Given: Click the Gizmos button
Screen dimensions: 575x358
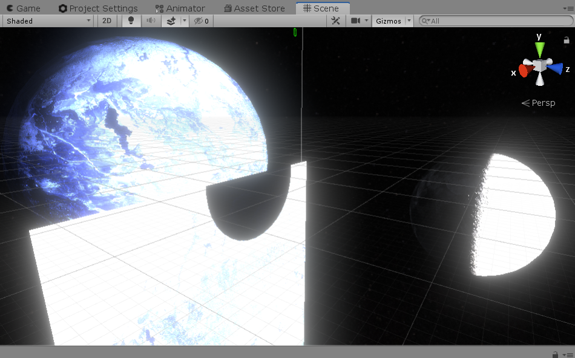Looking at the screenshot, I should 388,21.
